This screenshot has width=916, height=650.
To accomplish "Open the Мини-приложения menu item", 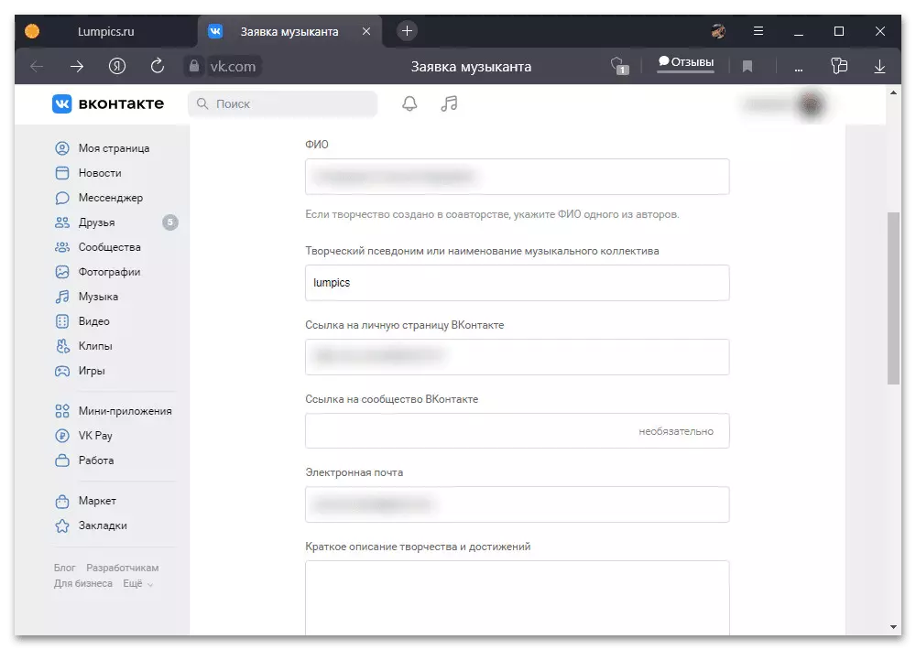I will click(x=115, y=411).
